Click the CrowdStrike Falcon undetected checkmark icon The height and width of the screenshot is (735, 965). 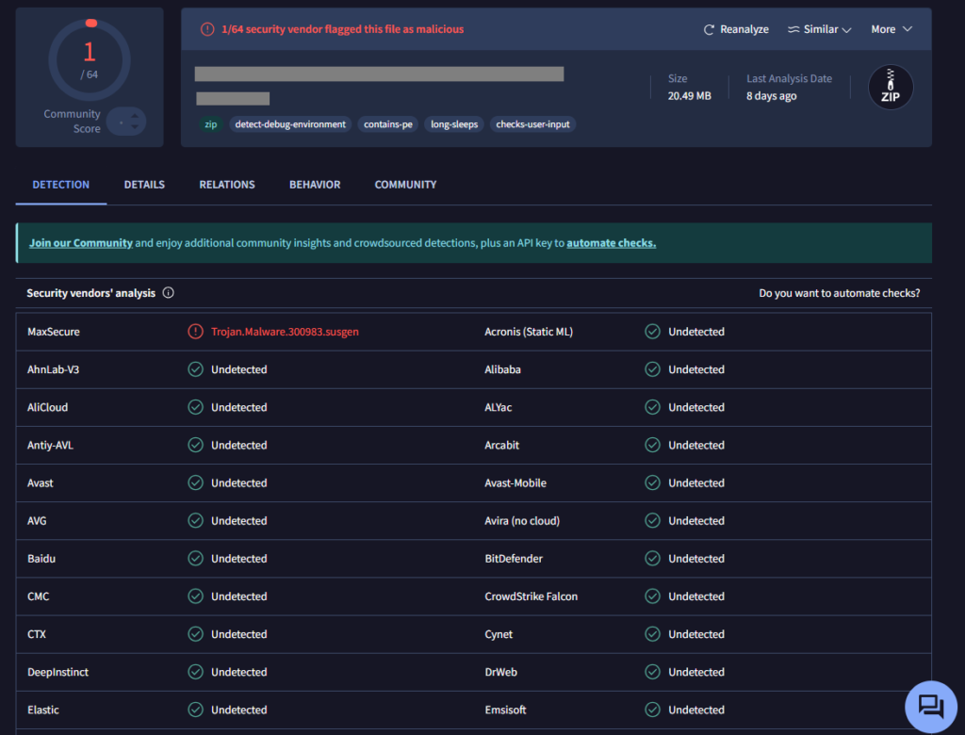tap(652, 596)
